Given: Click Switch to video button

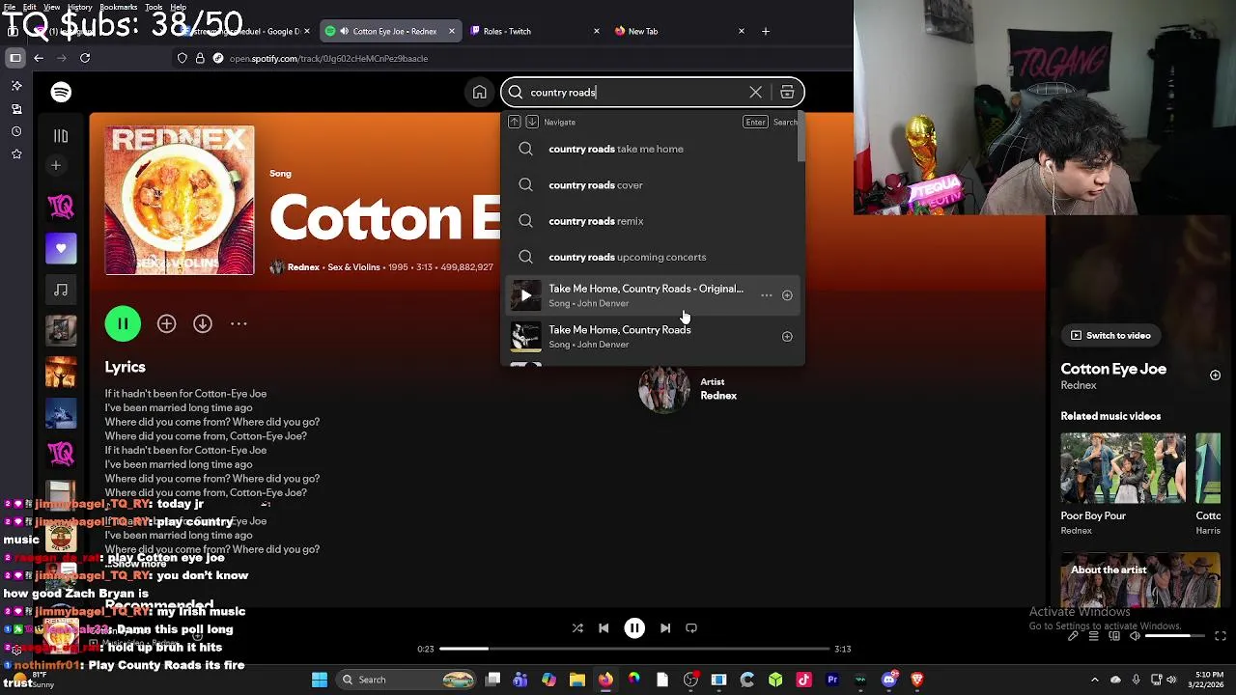Looking at the screenshot, I should click(x=1110, y=336).
